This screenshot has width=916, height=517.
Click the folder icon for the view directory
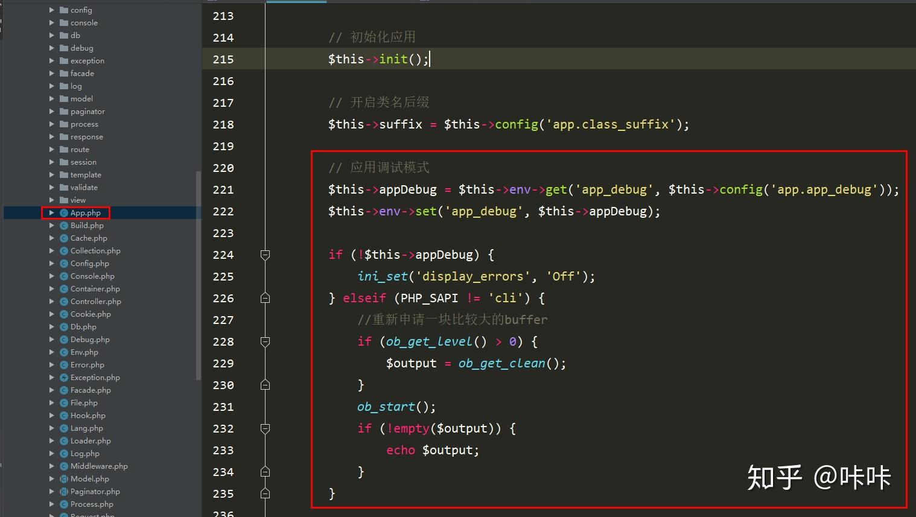pos(63,200)
